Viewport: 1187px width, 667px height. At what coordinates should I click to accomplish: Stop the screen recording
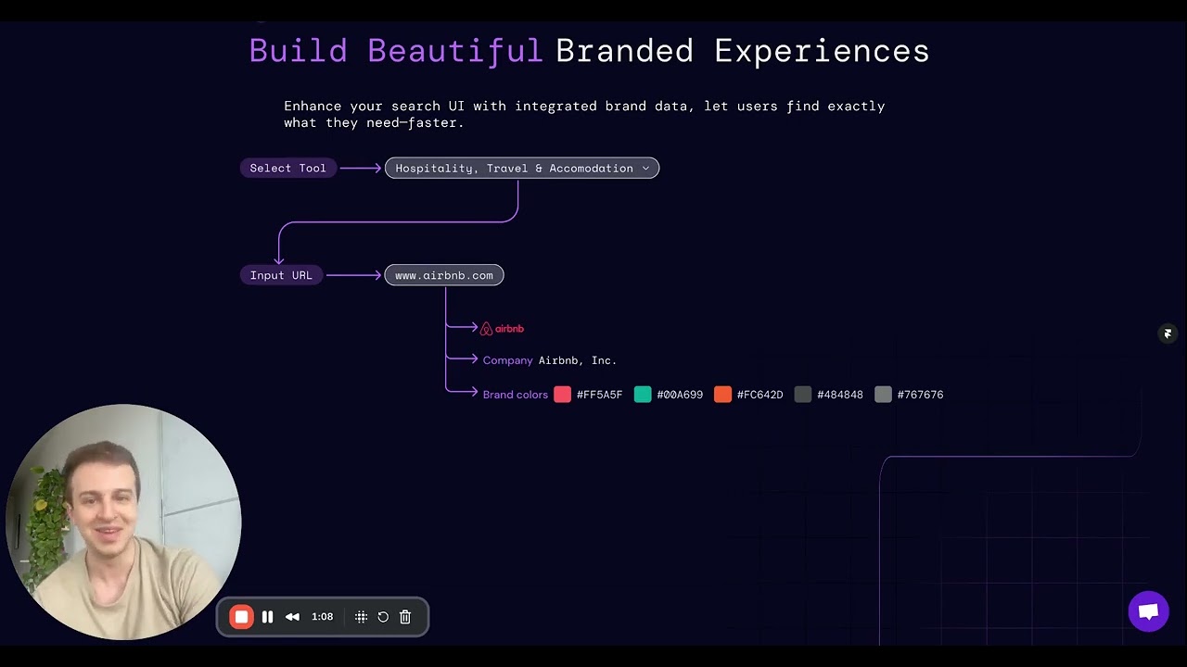(x=241, y=617)
